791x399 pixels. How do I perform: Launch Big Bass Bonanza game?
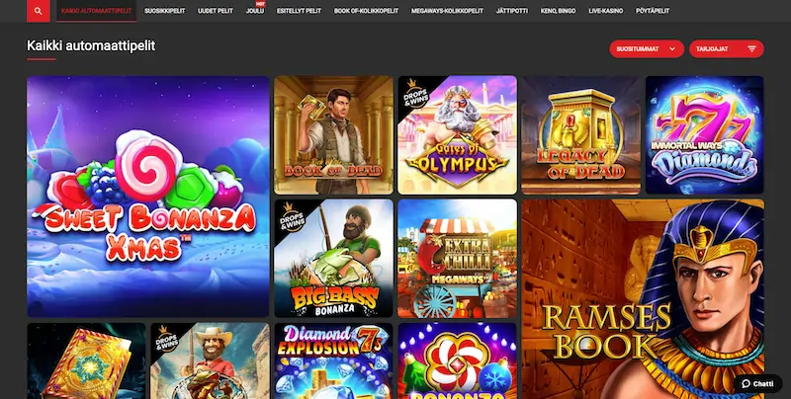(333, 259)
